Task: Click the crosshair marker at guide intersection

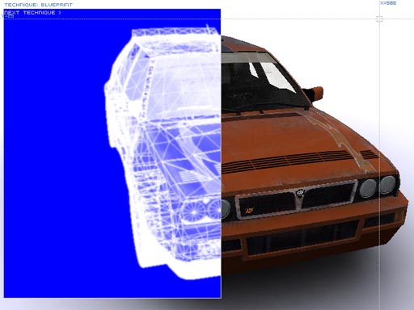Action: 379,19
